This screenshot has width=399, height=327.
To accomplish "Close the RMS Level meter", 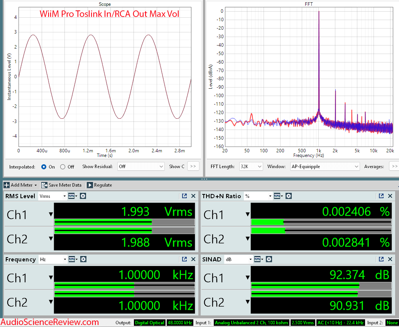I will [193, 196].
